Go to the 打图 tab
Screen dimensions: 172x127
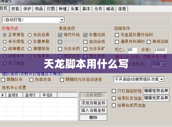[x=51, y=9]
